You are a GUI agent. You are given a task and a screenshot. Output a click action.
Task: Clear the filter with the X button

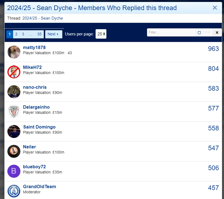tap(217, 33)
